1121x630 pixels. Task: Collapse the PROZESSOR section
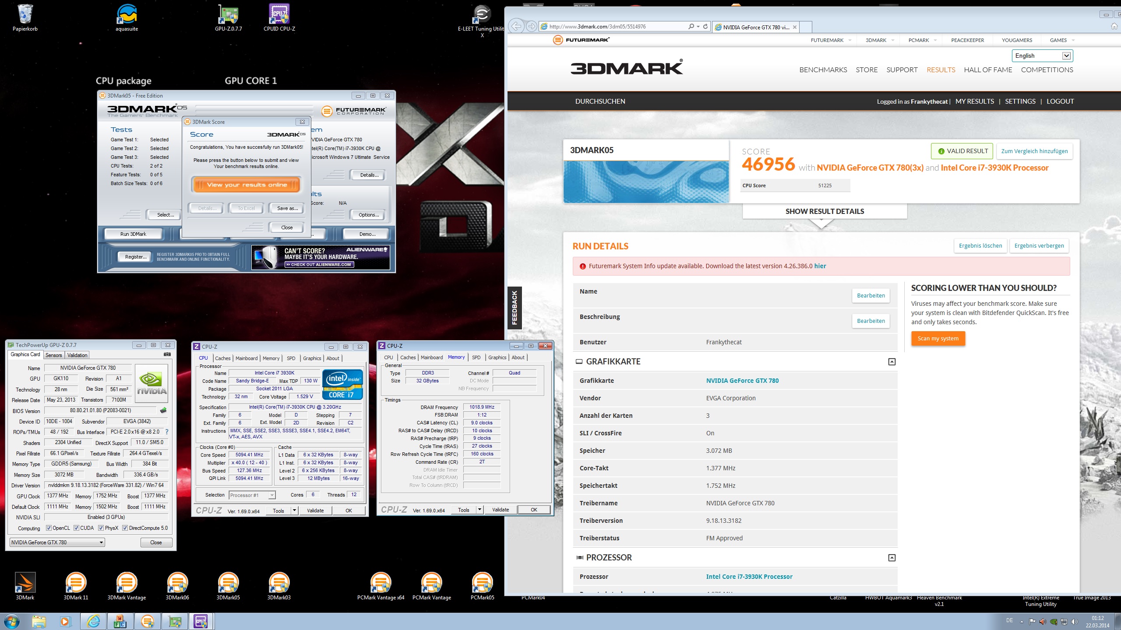pos(892,558)
